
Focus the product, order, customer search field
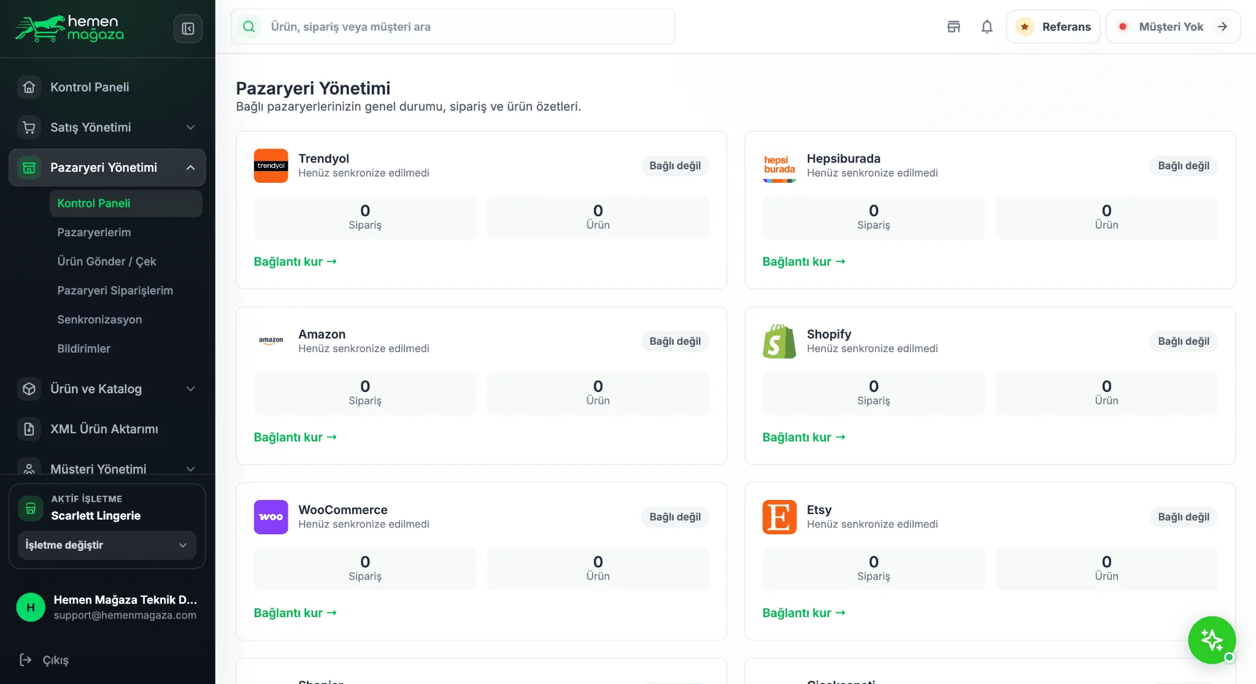pos(453,26)
